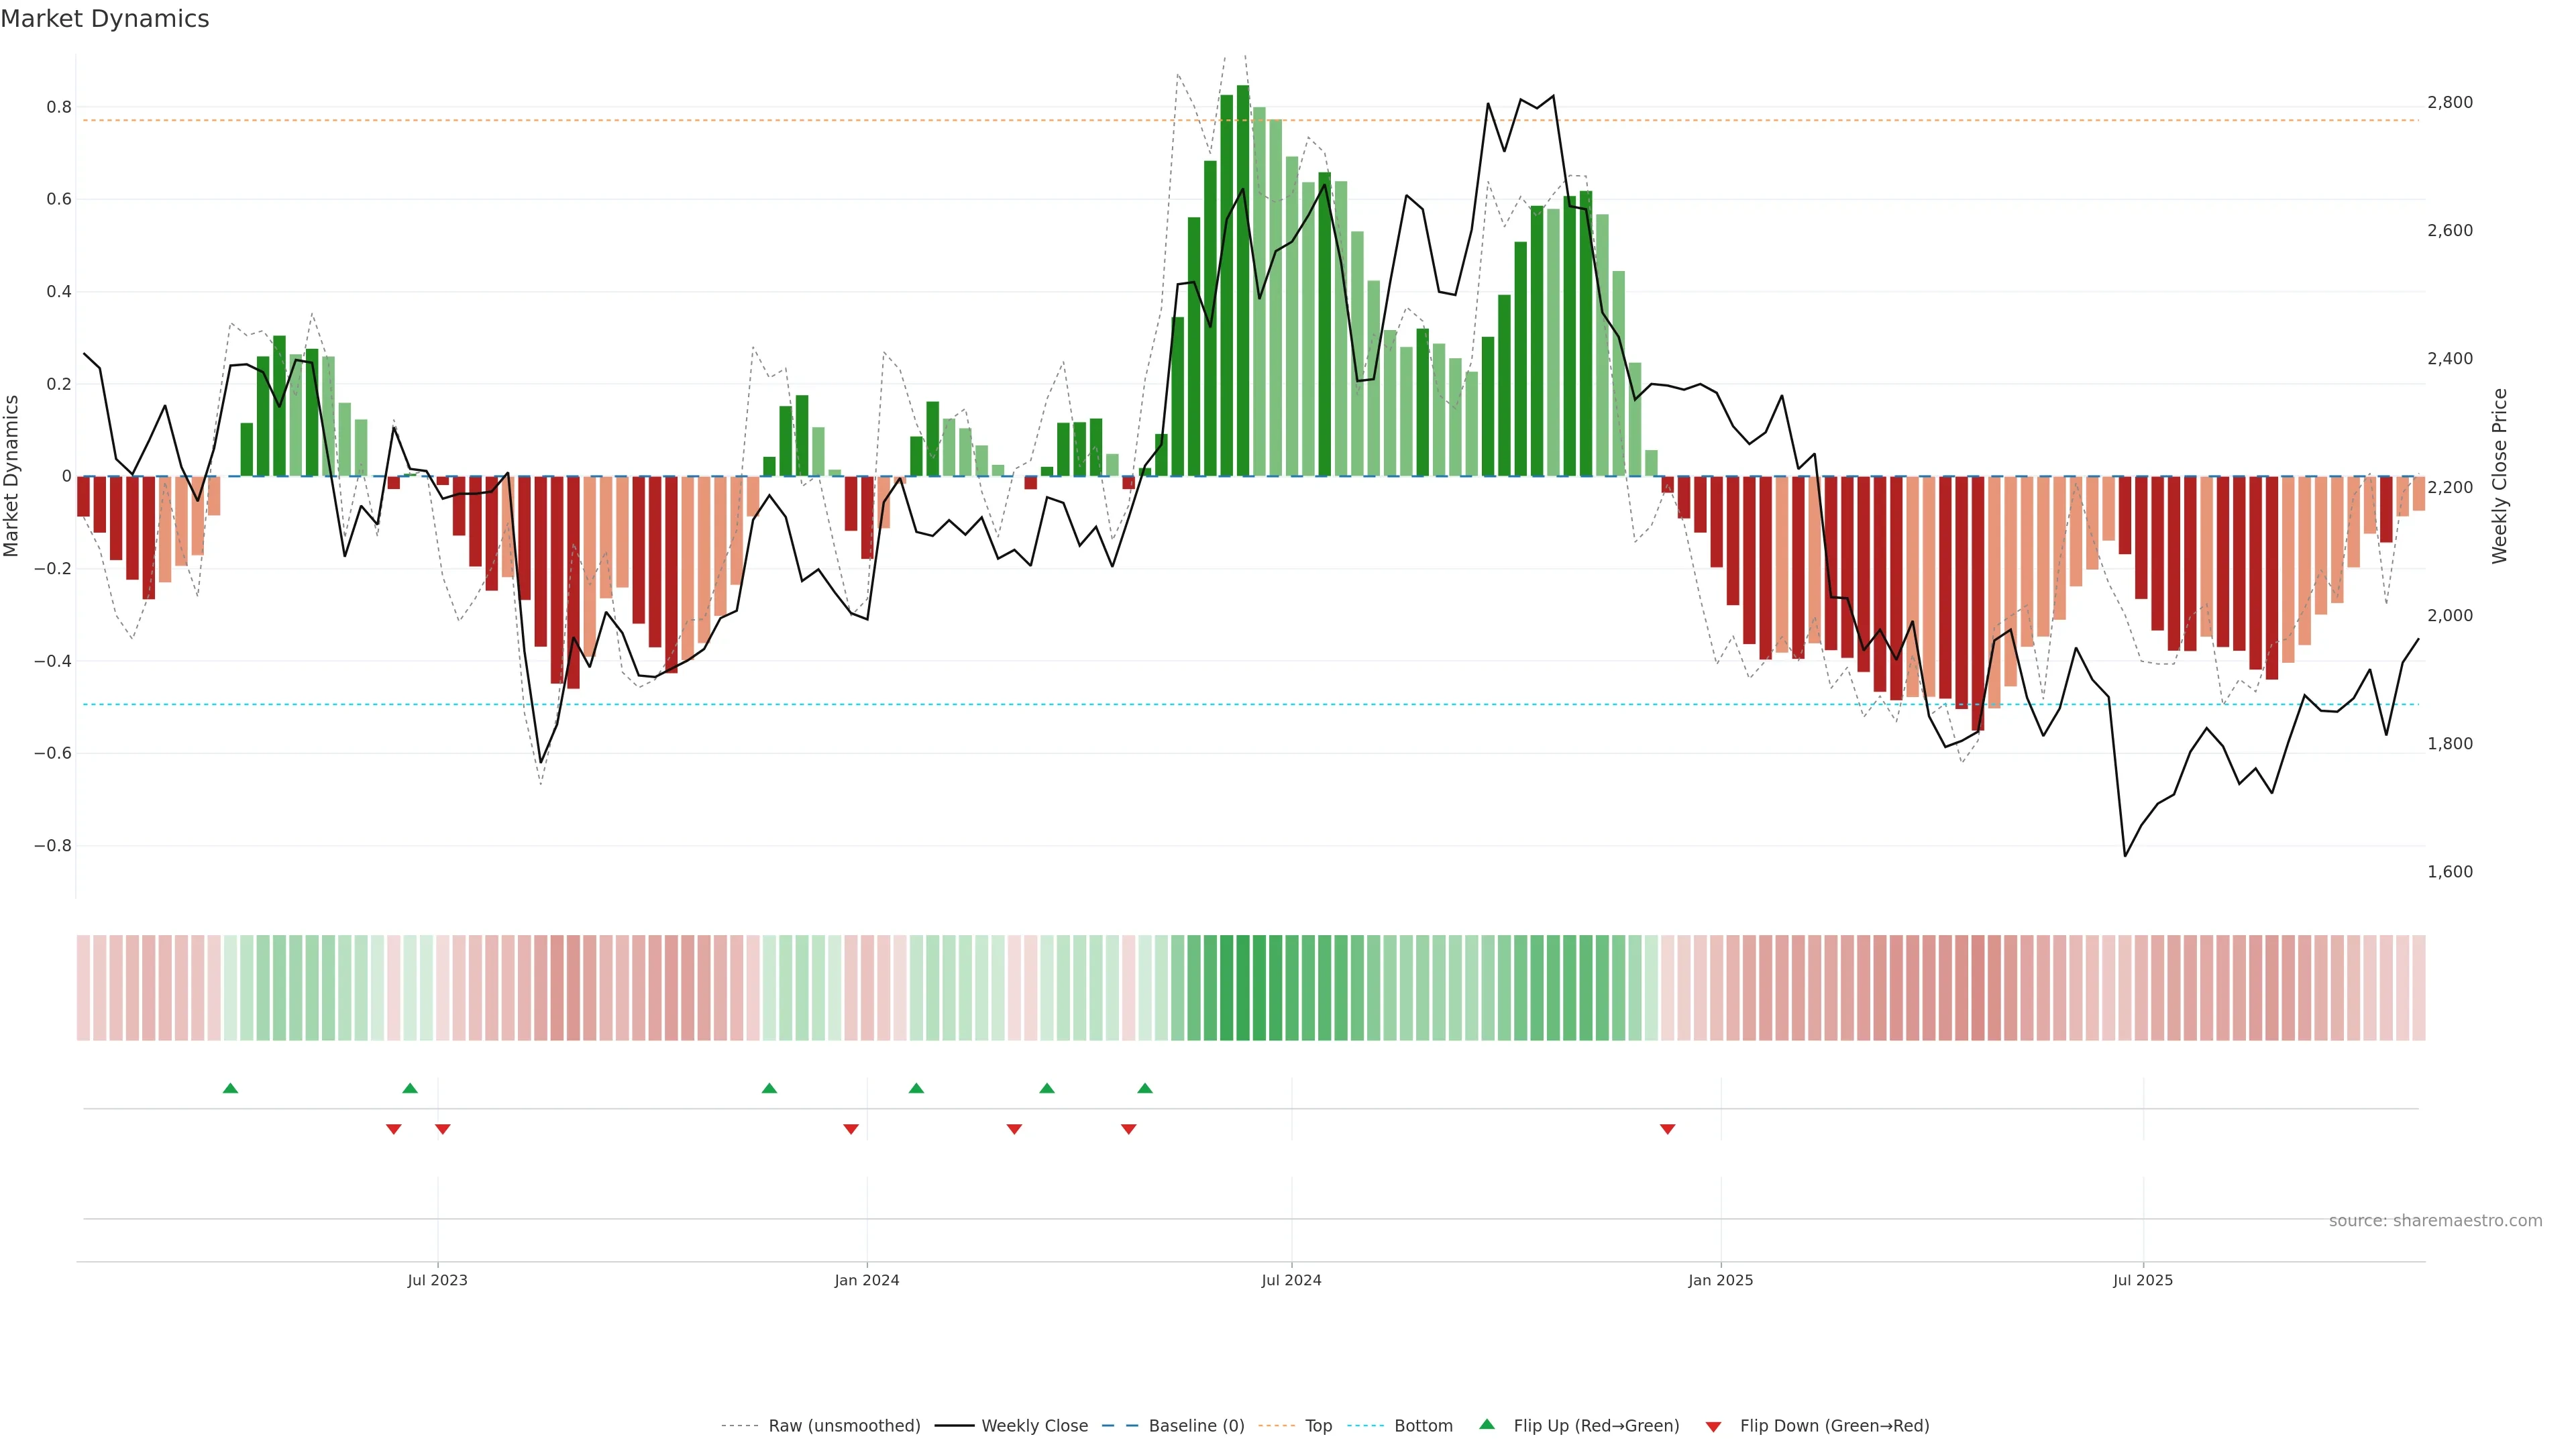Click the Jul 2024 x-axis label

pyautogui.click(x=1291, y=1280)
